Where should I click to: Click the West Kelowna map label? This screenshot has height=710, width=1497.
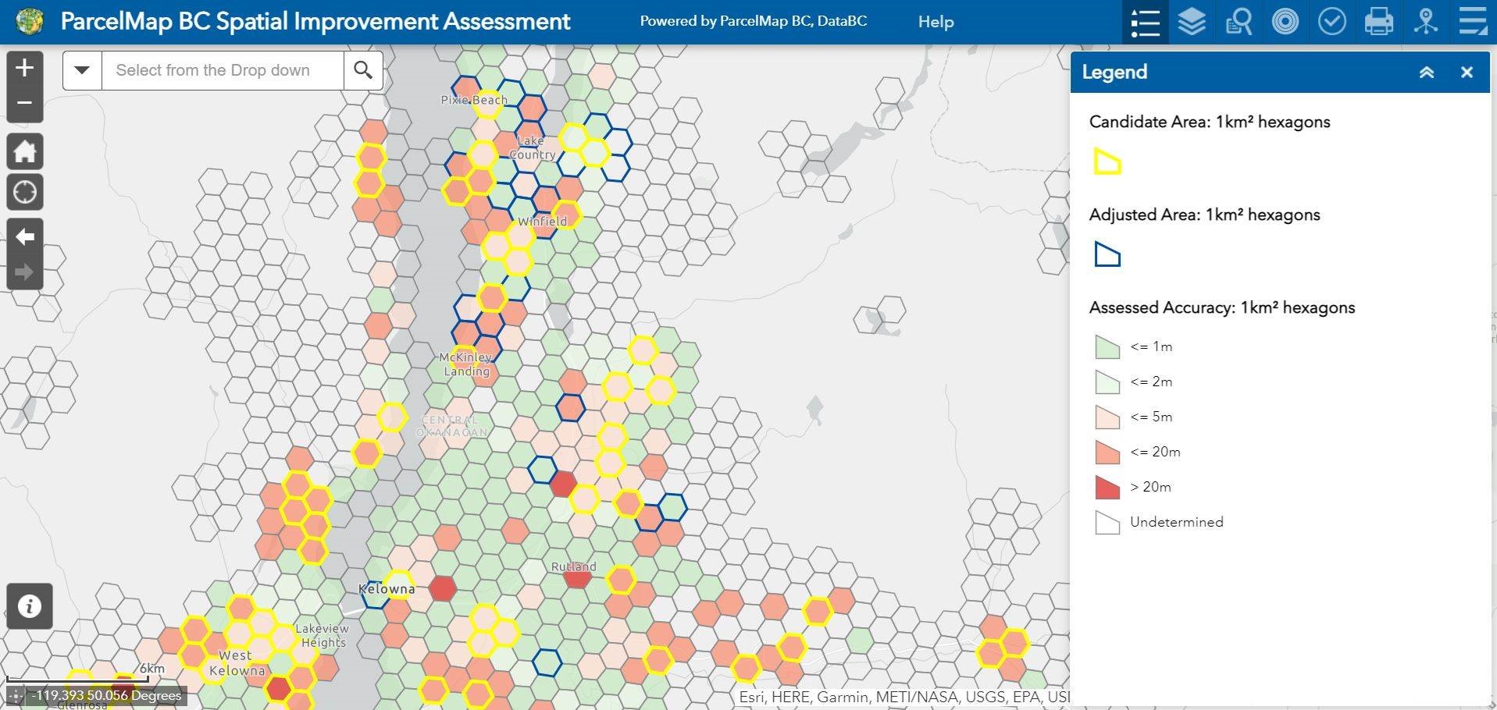[237, 663]
